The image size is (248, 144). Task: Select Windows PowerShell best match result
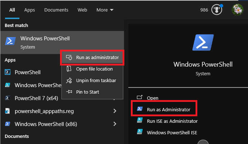coord(62,42)
